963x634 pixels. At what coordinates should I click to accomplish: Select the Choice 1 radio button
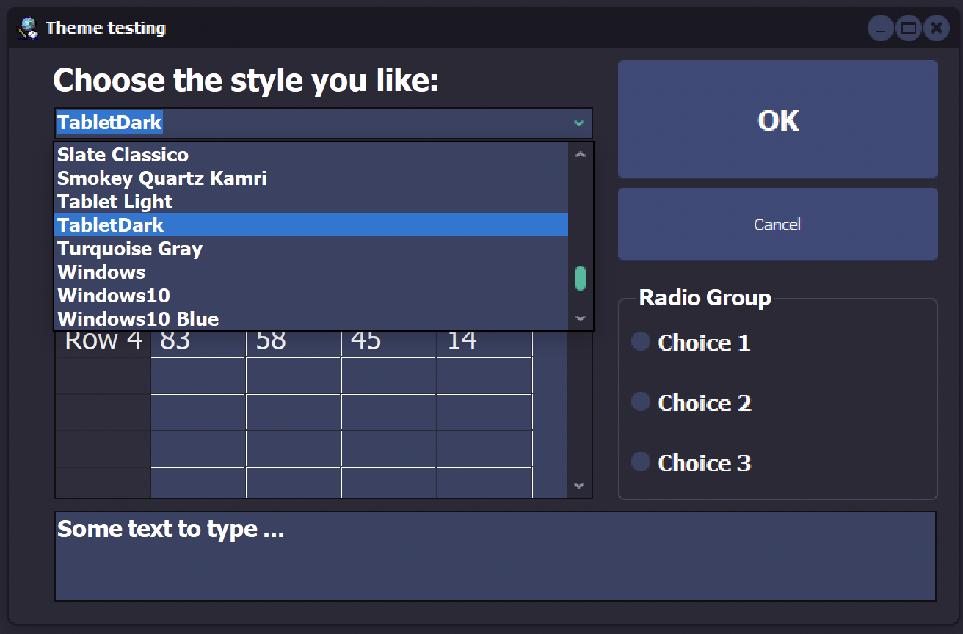pyautogui.click(x=641, y=341)
